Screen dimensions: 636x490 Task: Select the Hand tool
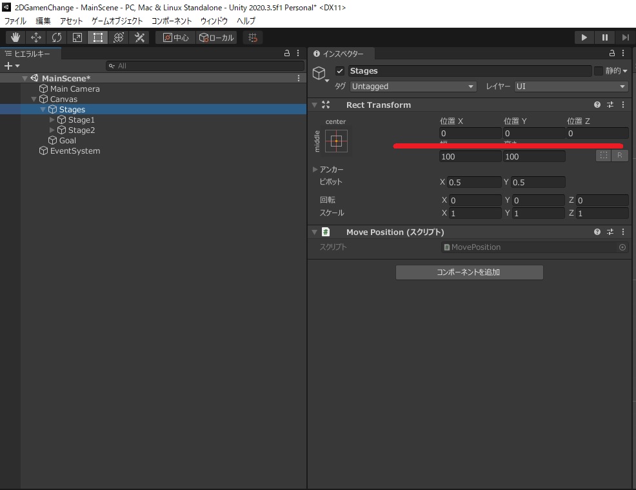pyautogui.click(x=15, y=37)
